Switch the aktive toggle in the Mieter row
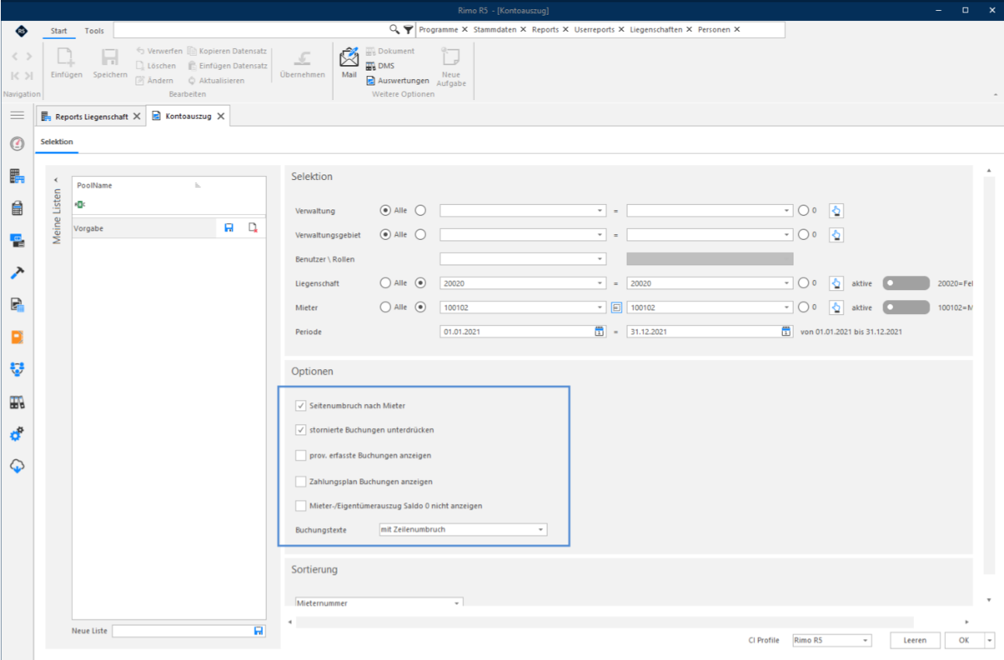 click(905, 307)
